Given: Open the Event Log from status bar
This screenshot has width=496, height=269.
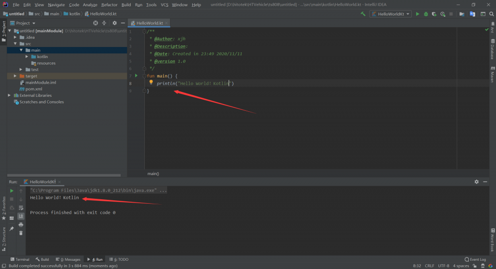Looking at the screenshot, I should 475,259.
